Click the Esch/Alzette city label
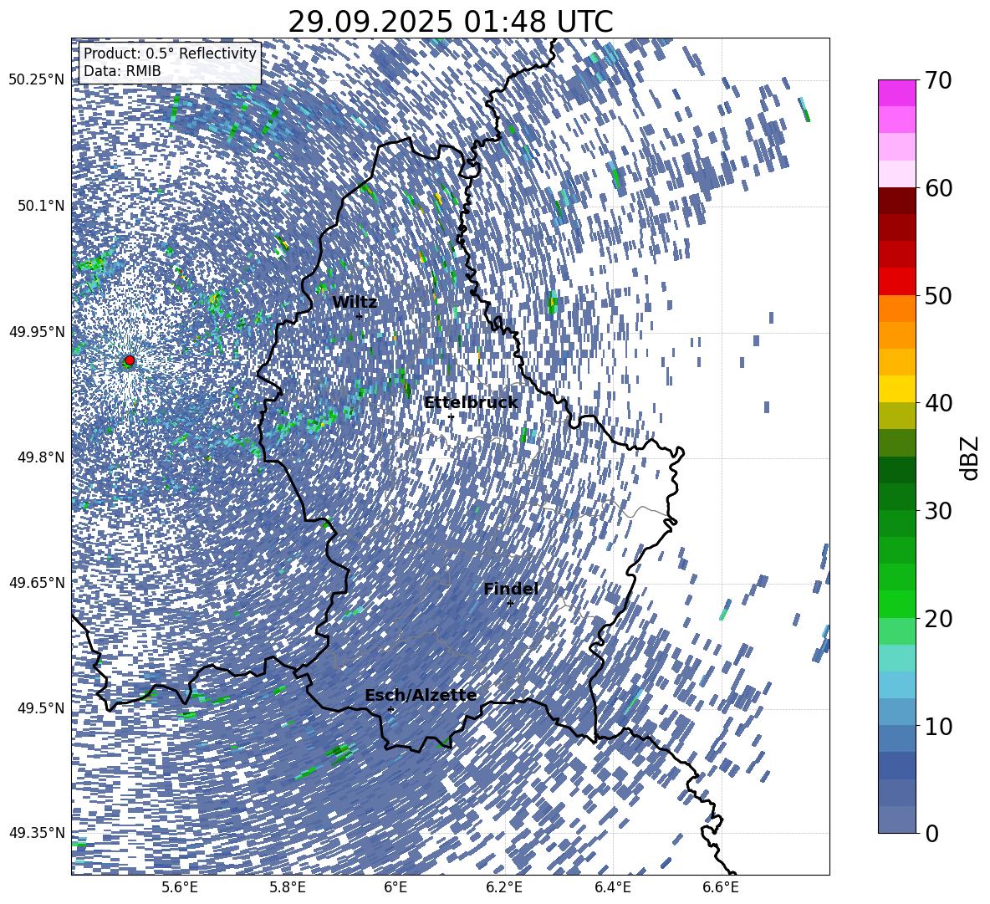 [x=421, y=695]
